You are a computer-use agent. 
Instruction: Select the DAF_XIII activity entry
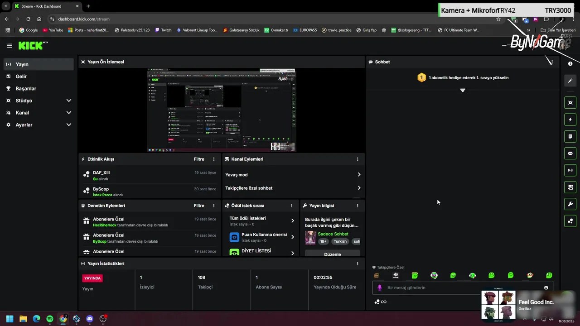pos(150,175)
